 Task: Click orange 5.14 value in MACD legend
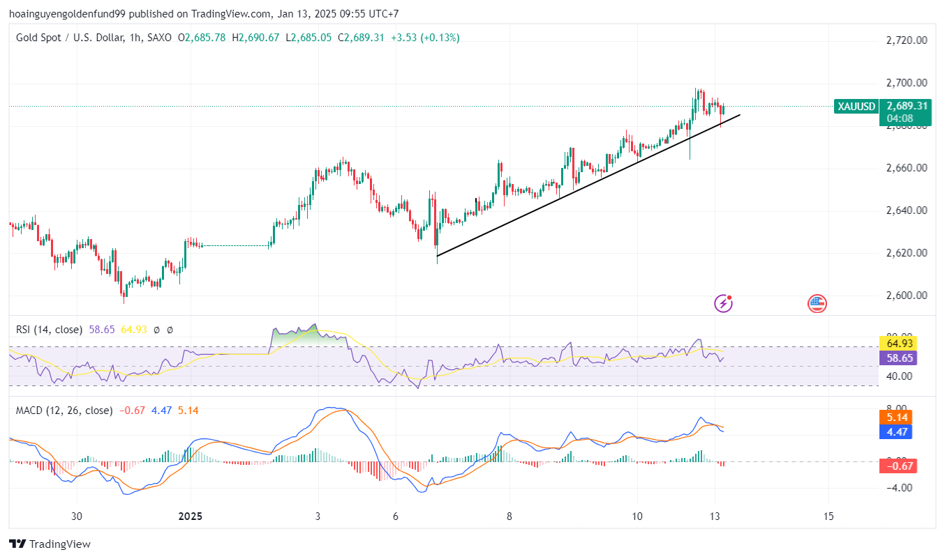[x=188, y=411]
